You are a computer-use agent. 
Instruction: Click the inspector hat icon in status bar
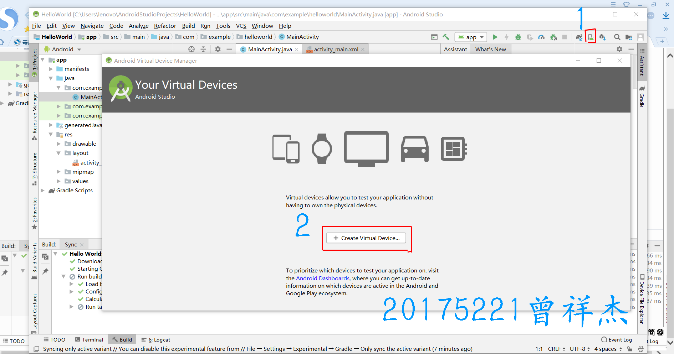click(640, 349)
